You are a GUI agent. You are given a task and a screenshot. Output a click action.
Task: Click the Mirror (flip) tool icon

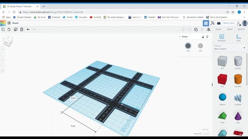tap(208, 29)
